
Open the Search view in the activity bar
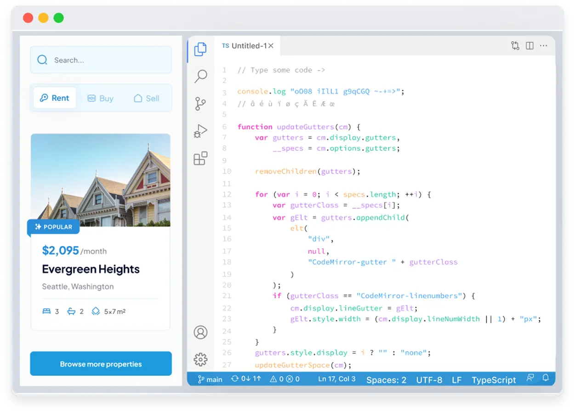click(200, 76)
